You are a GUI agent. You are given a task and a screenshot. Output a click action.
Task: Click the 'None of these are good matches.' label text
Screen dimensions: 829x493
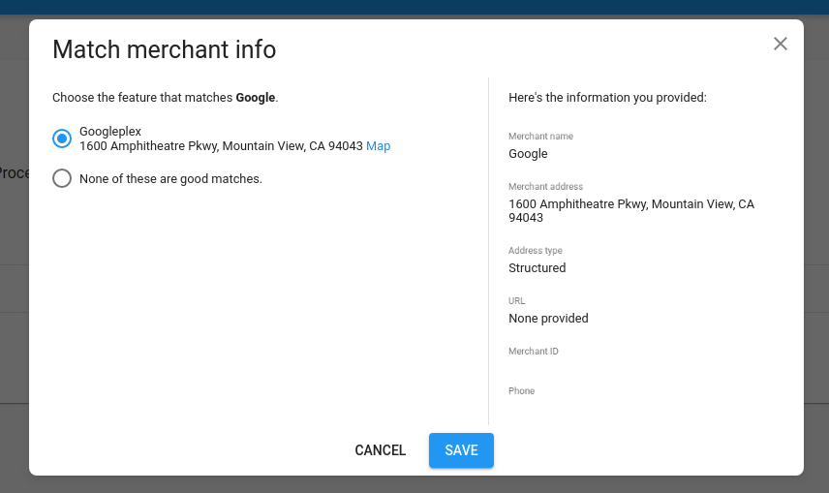coord(170,178)
